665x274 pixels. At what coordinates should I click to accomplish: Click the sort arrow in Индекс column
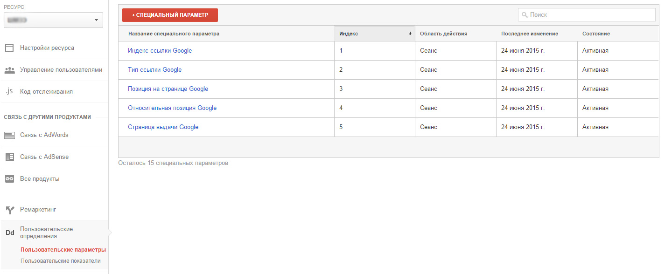(410, 34)
